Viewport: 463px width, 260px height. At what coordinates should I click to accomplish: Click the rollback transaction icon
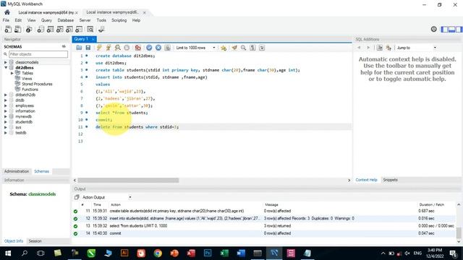click(x=158, y=48)
